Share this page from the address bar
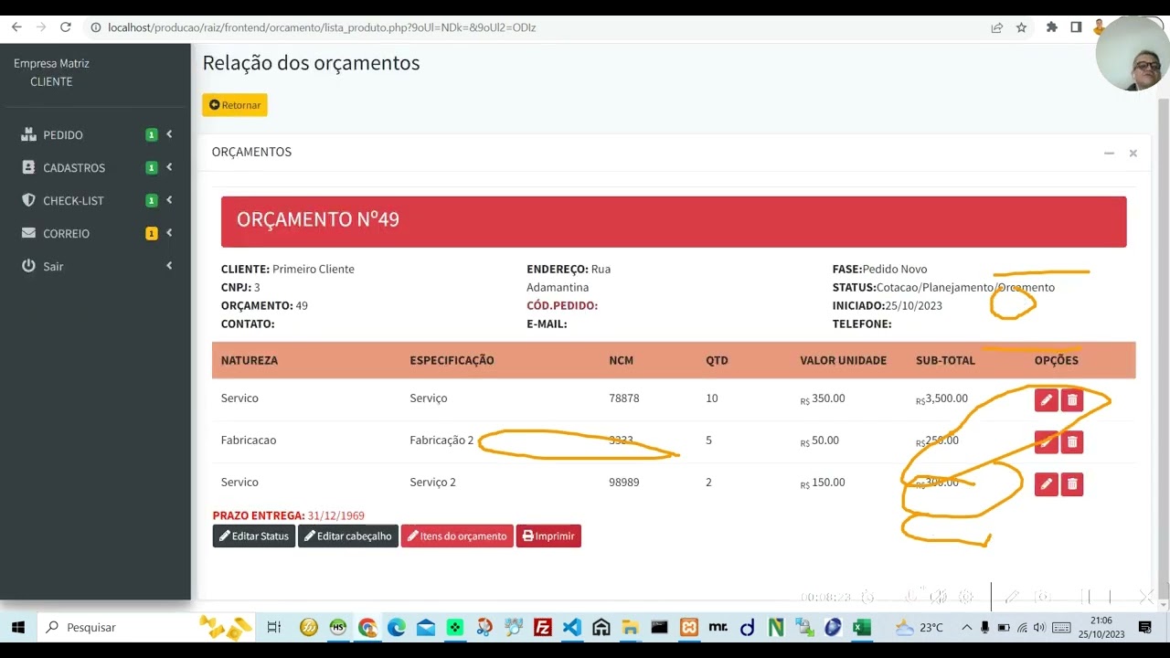Viewport: 1170px width, 658px height. [997, 27]
